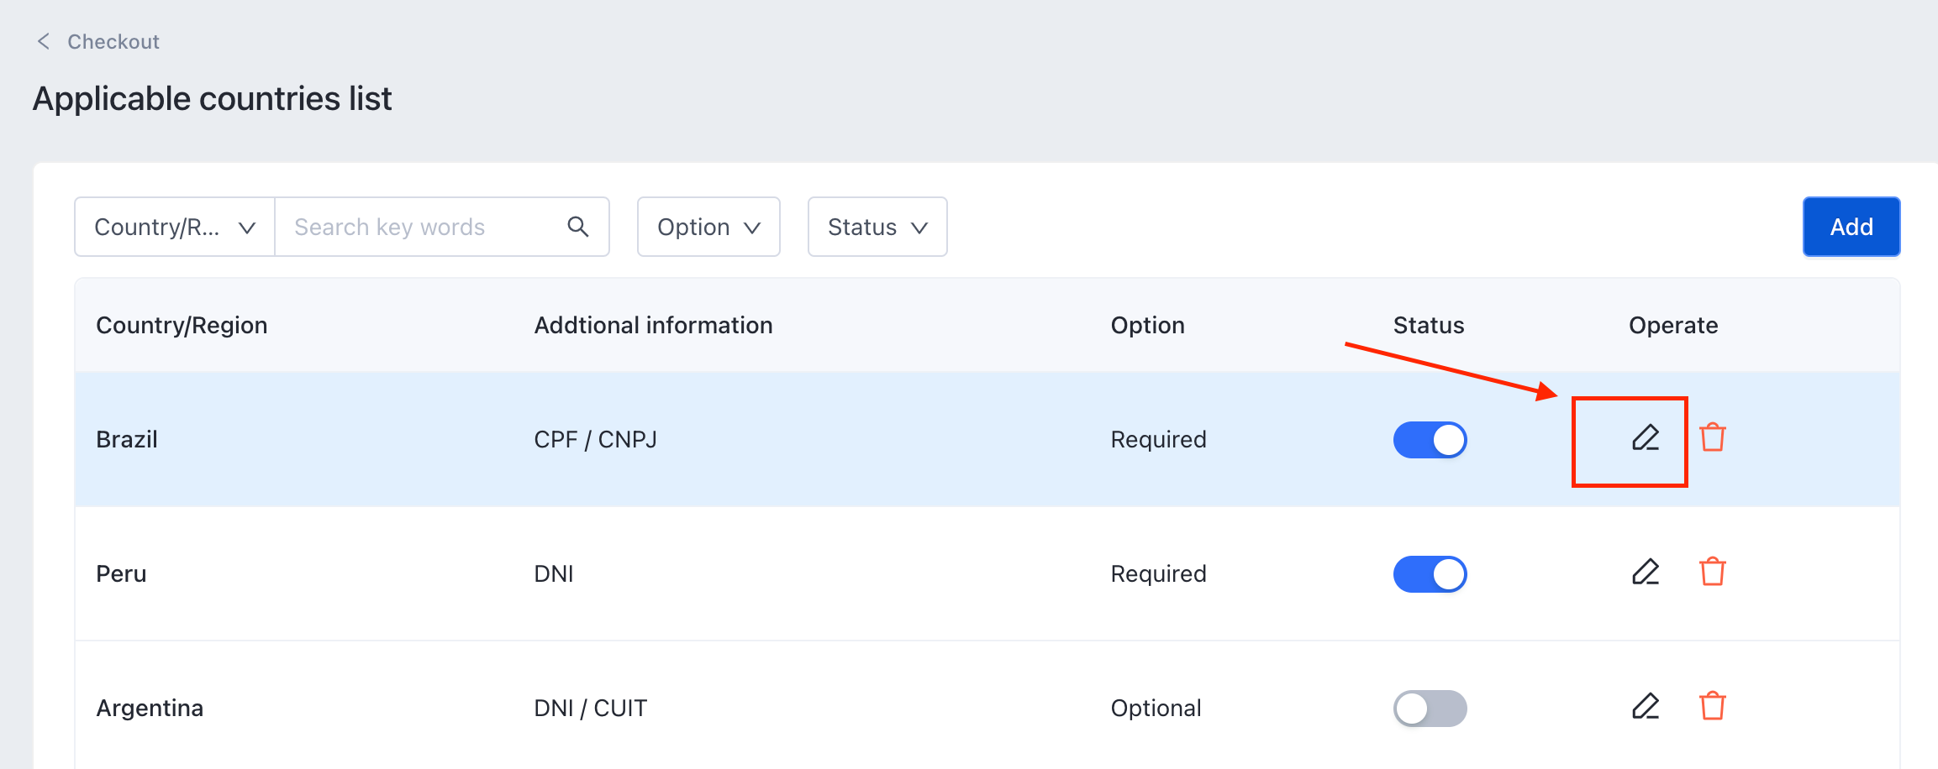Screen dimensions: 1938x769
Task: Click the Argentina country name cell
Action: (x=150, y=709)
